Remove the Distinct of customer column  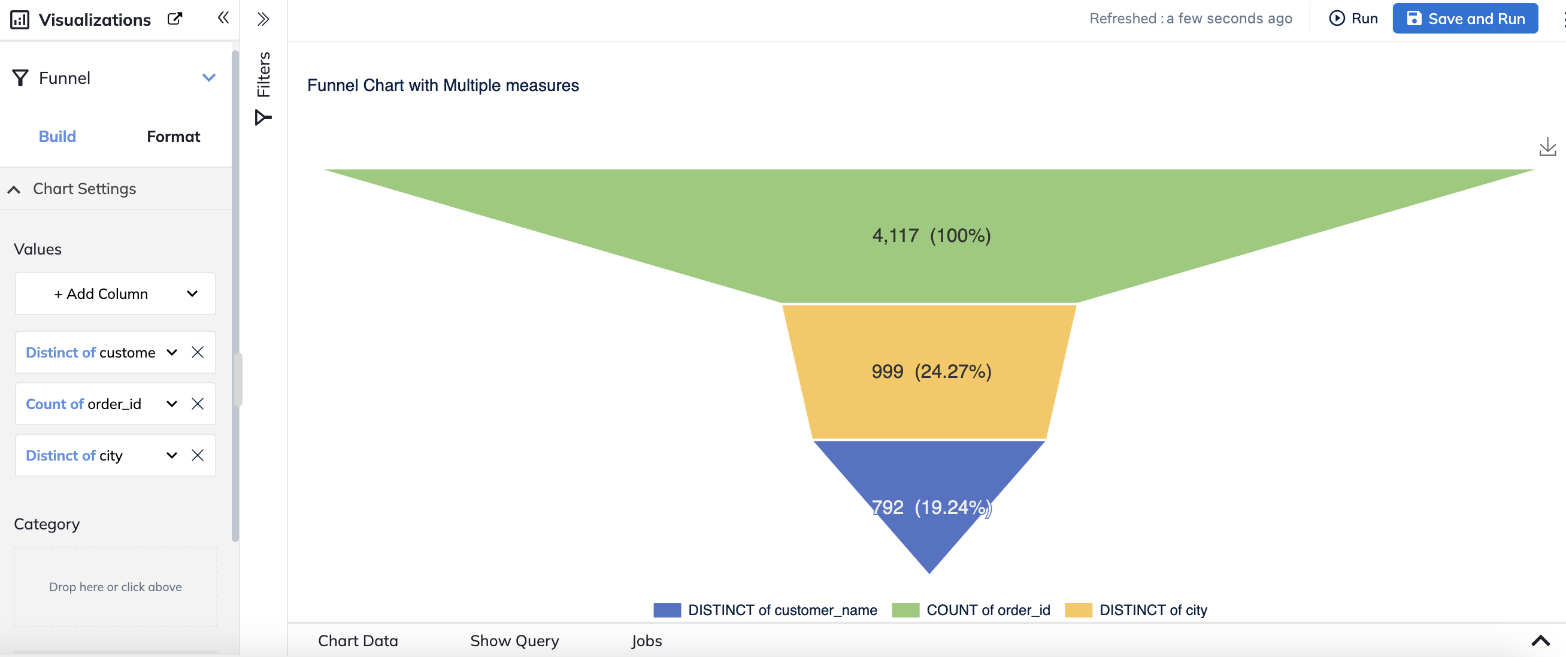point(198,353)
